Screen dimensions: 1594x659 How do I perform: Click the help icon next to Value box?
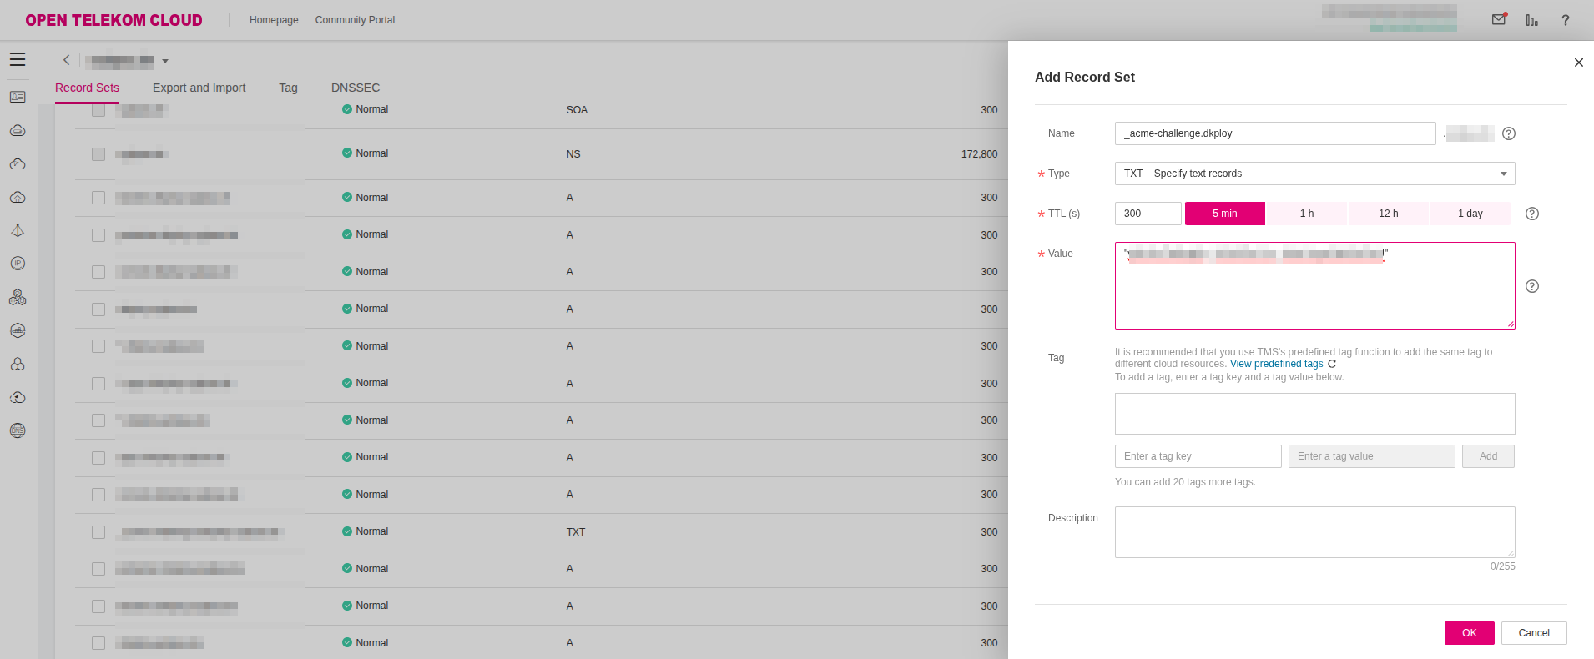[1531, 286]
